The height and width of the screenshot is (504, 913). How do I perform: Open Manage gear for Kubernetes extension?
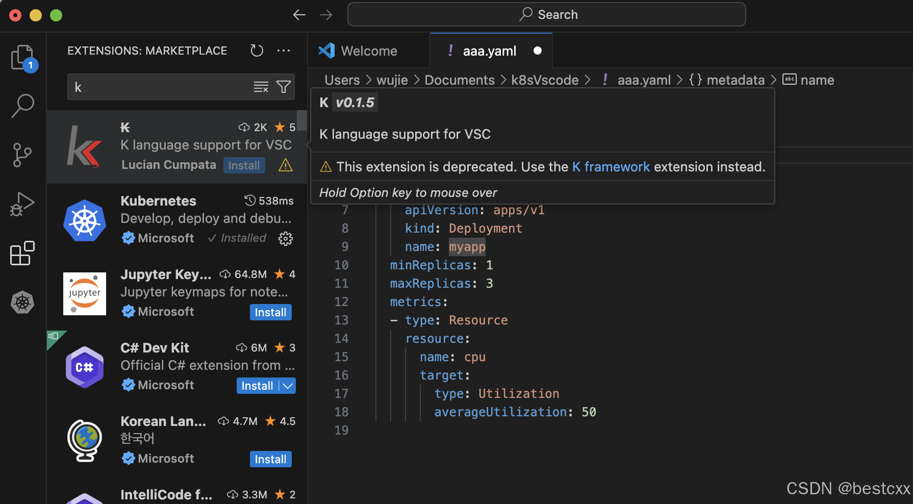pos(286,238)
